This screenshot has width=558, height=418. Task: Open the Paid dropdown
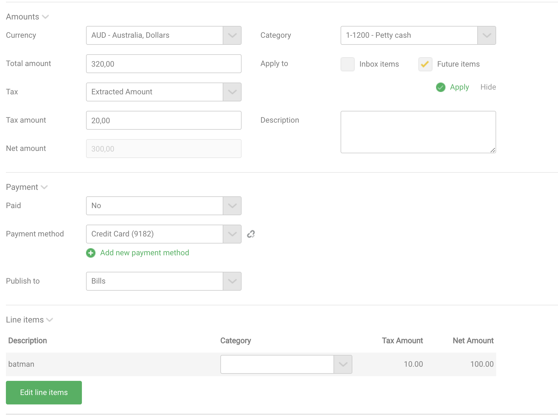[232, 206]
